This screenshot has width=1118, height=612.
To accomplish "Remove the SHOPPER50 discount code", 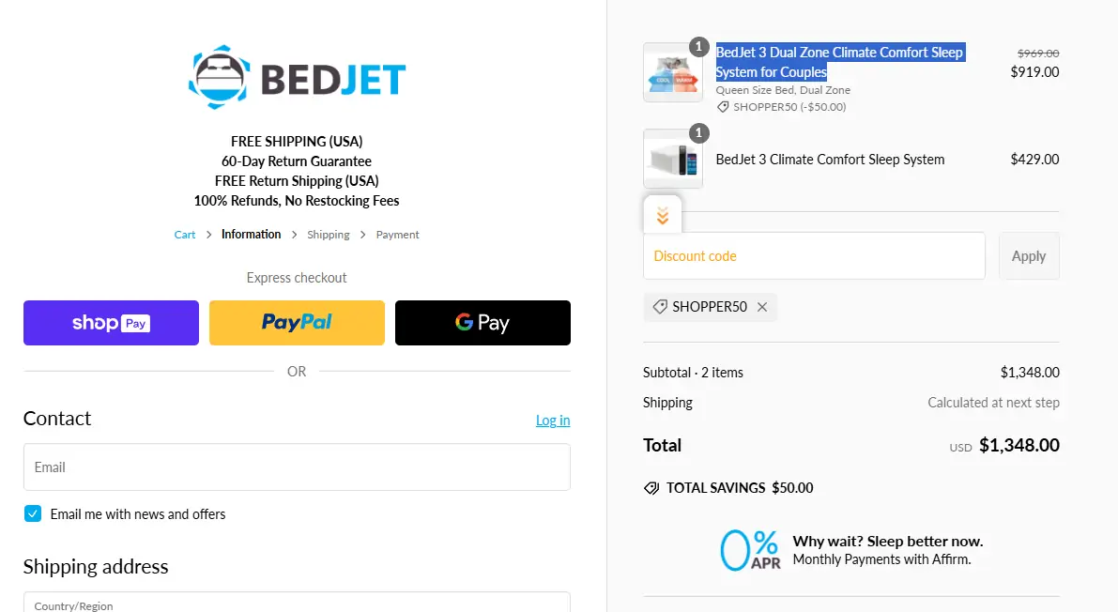I will pos(762,307).
